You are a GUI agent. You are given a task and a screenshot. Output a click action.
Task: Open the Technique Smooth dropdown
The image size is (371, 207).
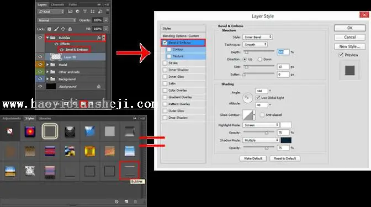coord(255,45)
